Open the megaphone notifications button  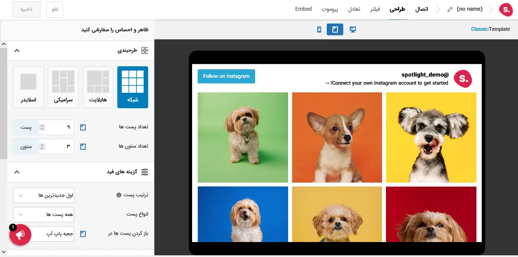(20, 235)
